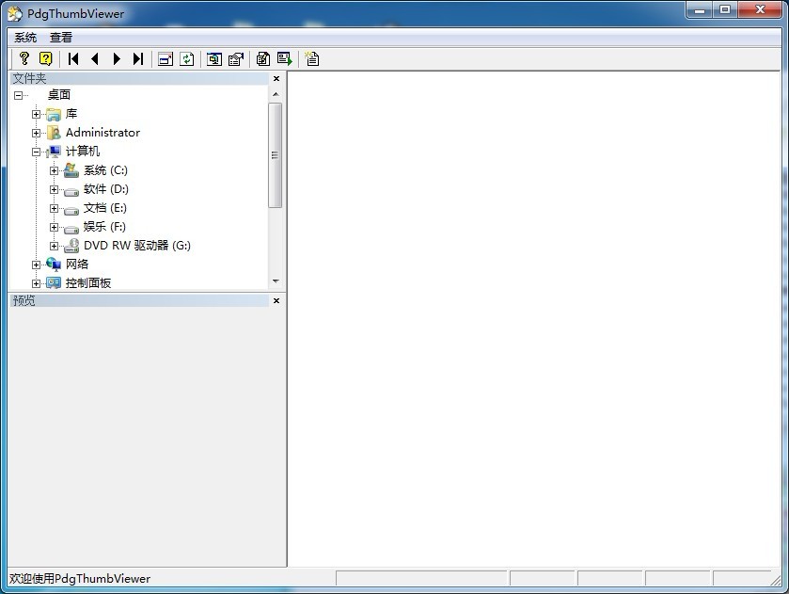
Task: Expand the 系统 (C:) drive node
Action: (x=55, y=170)
